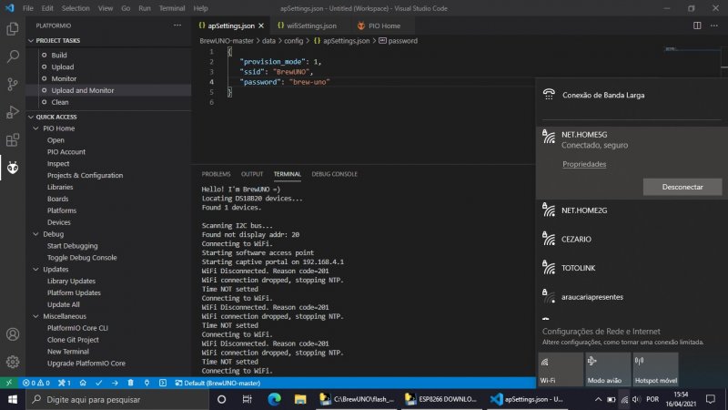728x410 pixels.
Task: Select the PlatformIO alien head icon
Action: pos(13,168)
